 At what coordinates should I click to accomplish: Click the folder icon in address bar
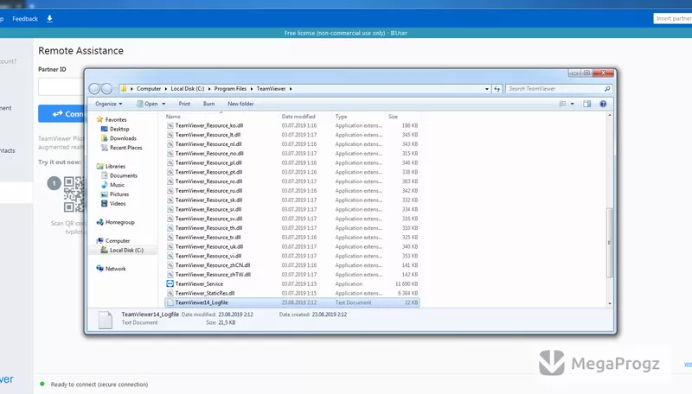click(124, 89)
